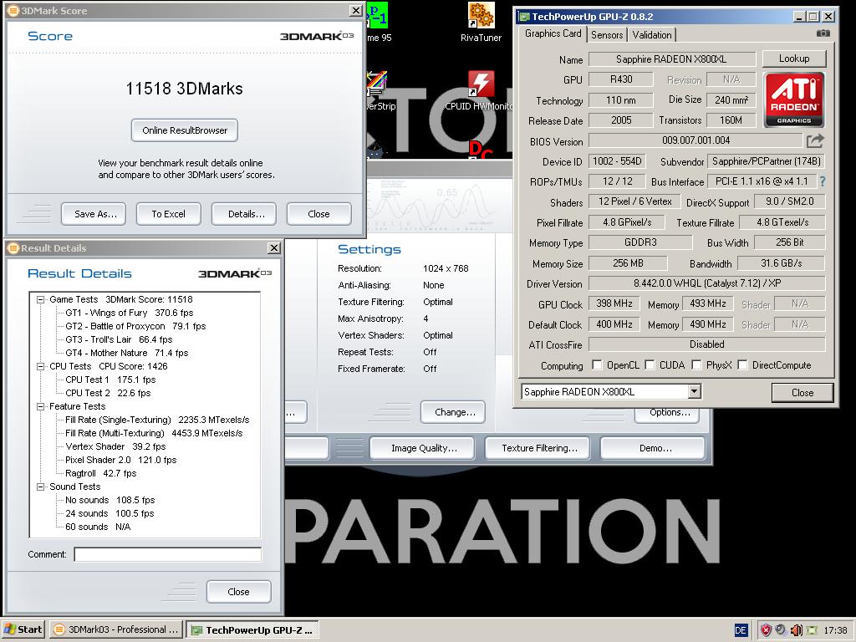Select the Fill Rate (Multi-Texturing) row
The height and width of the screenshot is (642, 856).
click(x=154, y=433)
